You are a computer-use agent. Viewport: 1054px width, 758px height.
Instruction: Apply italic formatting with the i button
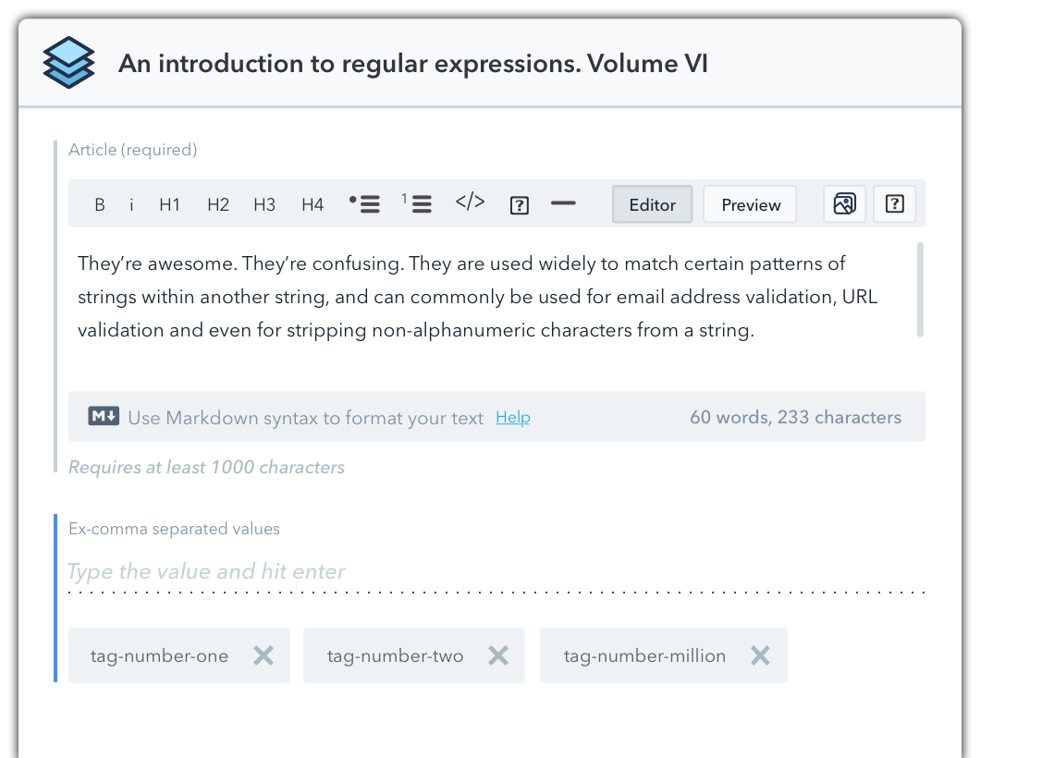point(131,204)
